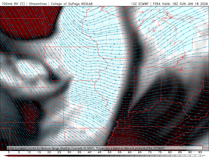
Task: Click the '95' colorbar scale label
Action: 200,152
